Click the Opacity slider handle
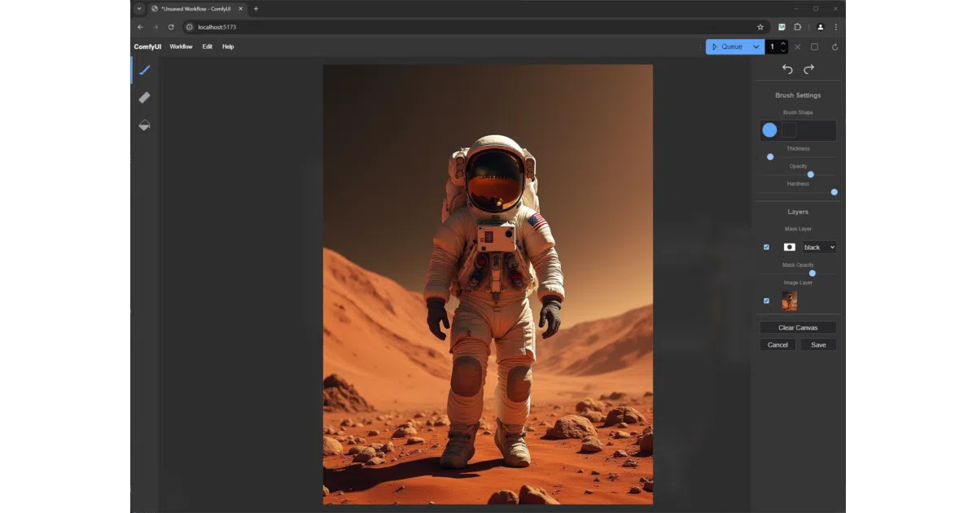977x513 pixels. (810, 174)
